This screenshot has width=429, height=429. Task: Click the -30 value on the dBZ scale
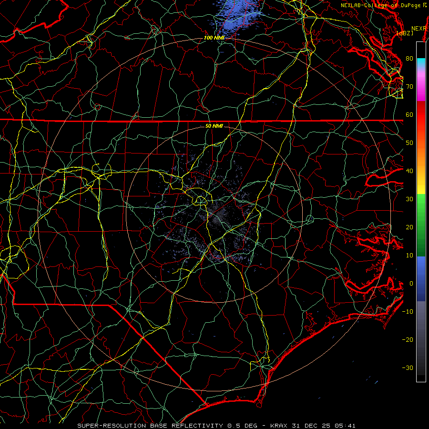click(408, 368)
